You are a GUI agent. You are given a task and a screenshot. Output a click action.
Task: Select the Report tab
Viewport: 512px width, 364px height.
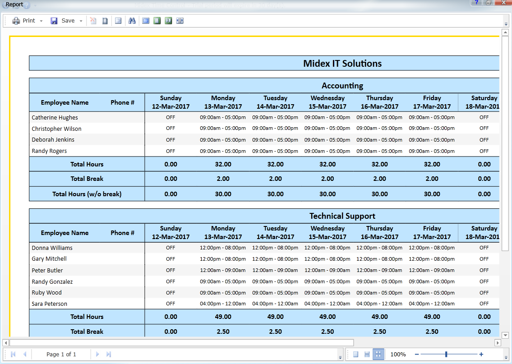tap(10, 4)
